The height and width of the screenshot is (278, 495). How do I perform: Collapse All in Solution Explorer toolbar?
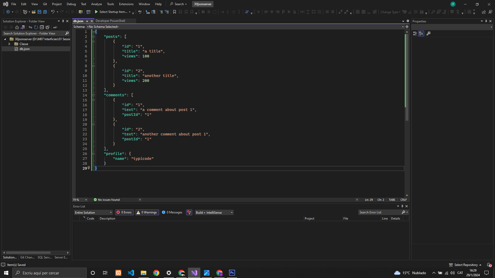[42, 27]
